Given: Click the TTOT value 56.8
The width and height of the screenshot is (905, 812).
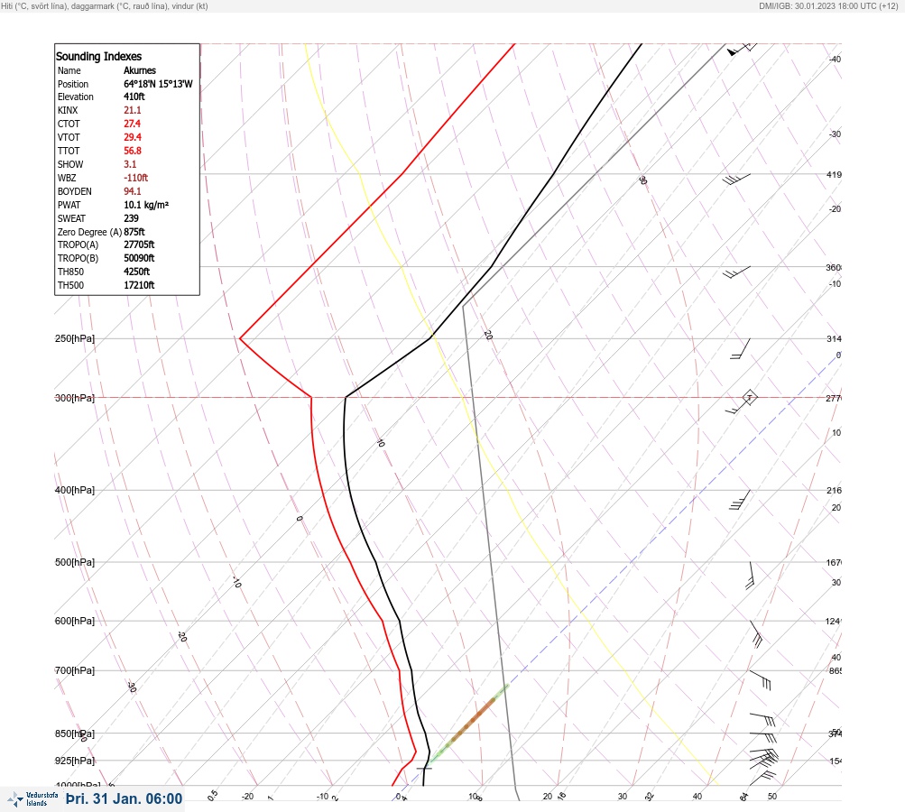Looking at the screenshot, I should click(x=132, y=151).
